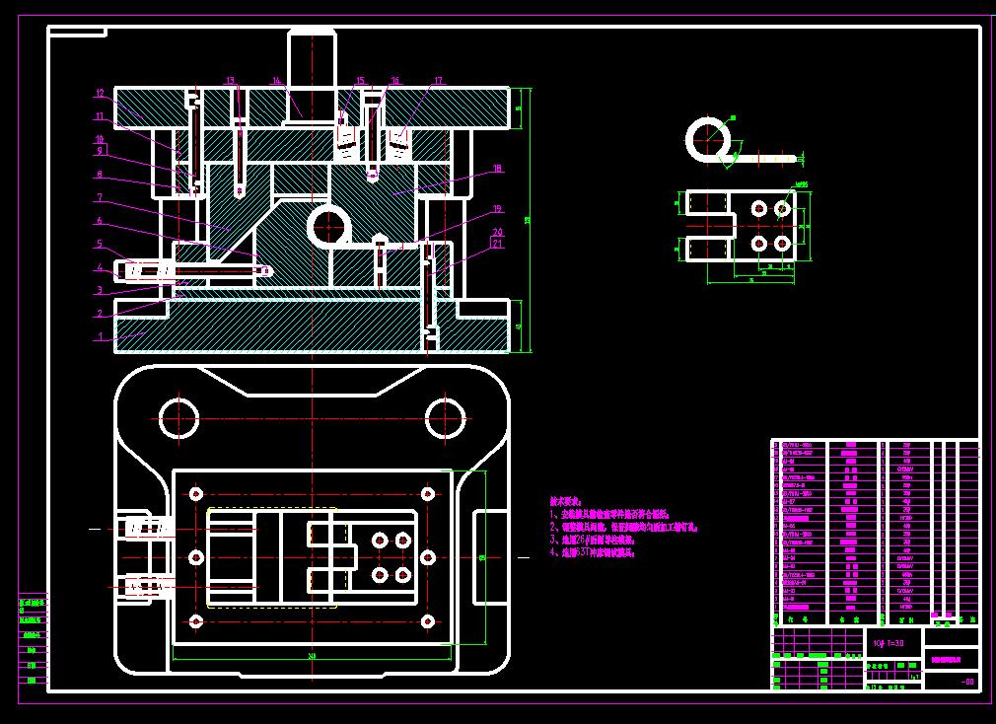Screen dimensions: 996x724
Task: Select left guide pillar circle in plan view
Action: (179, 418)
